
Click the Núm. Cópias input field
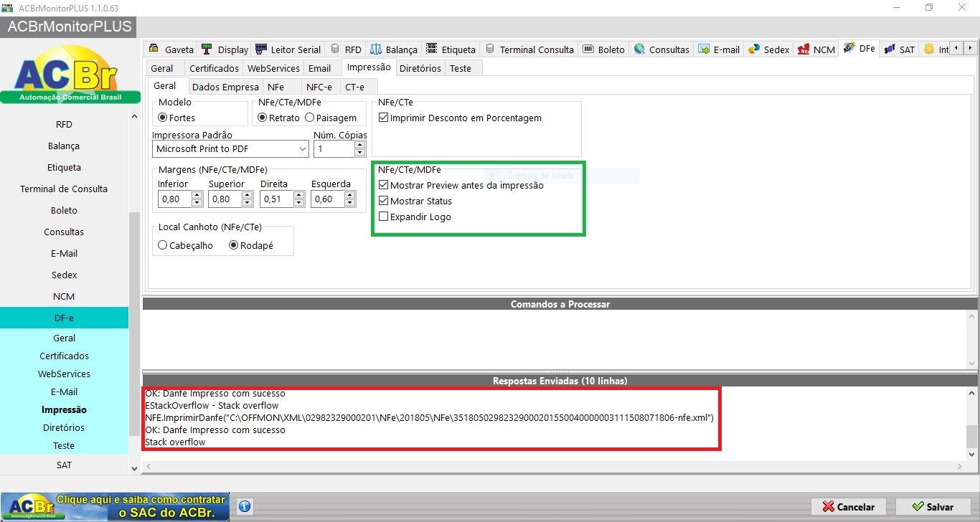pos(334,149)
